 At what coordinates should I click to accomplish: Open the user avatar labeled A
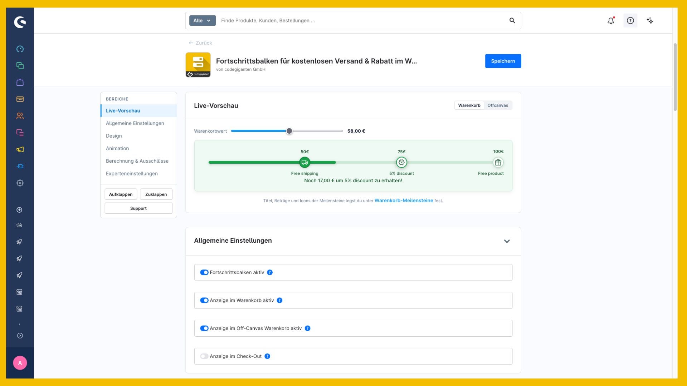20,363
